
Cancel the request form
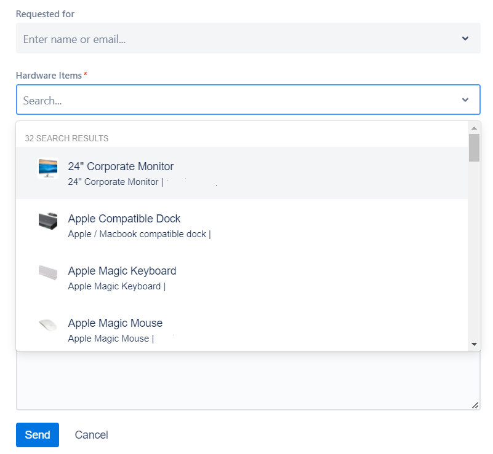[x=91, y=435]
